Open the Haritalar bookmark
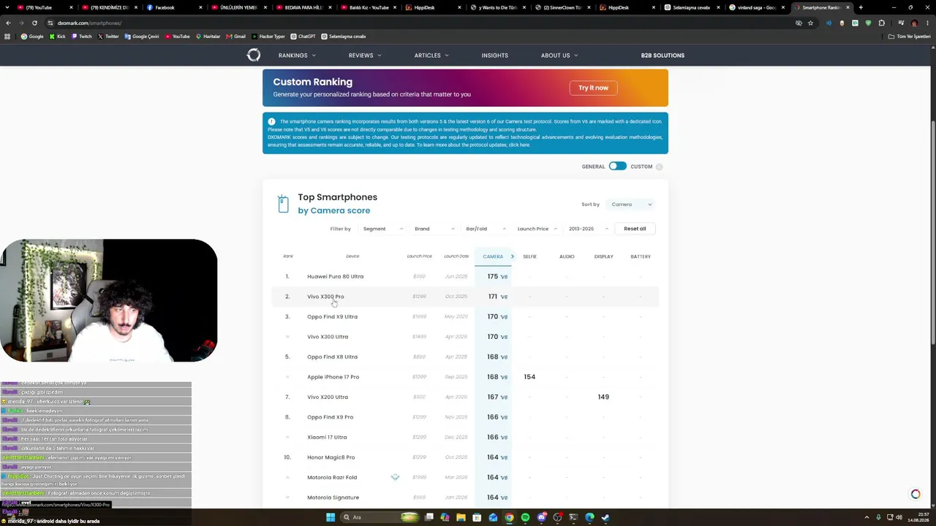The image size is (936, 526). (x=208, y=36)
